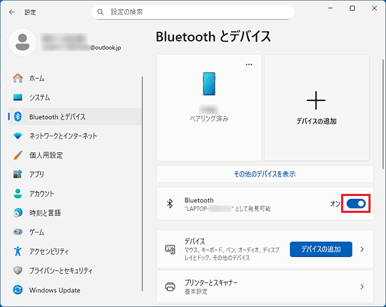This screenshot has height=307, width=386.
Task: Click the Windows Update sync icon
Action: [18, 289]
